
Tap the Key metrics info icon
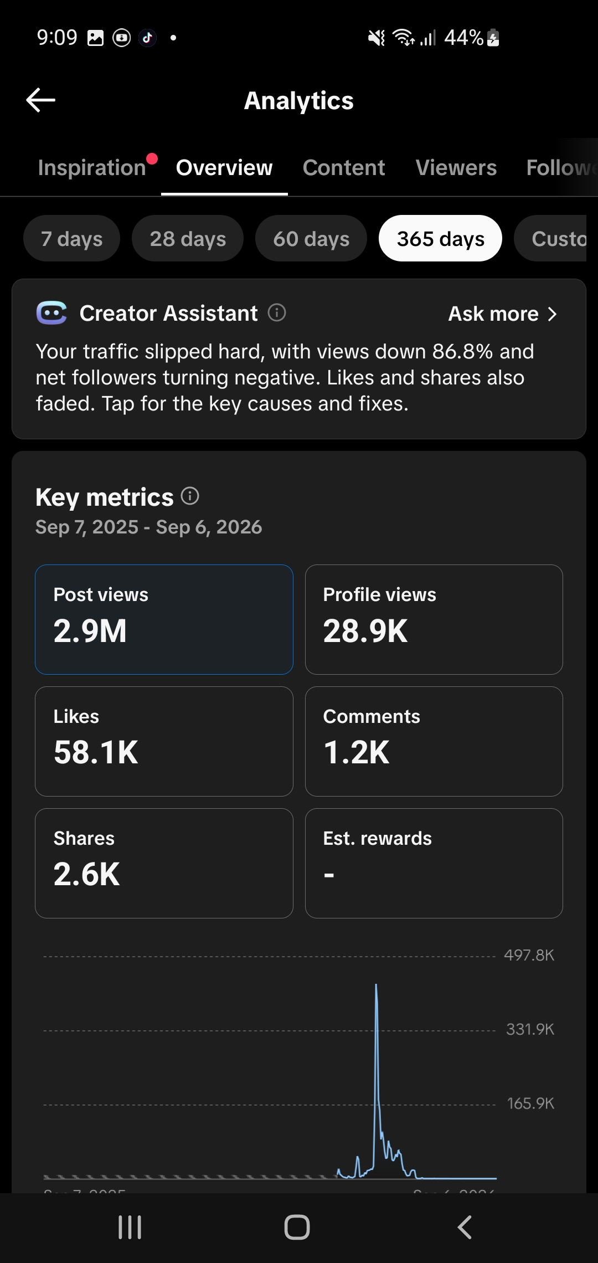pos(190,496)
